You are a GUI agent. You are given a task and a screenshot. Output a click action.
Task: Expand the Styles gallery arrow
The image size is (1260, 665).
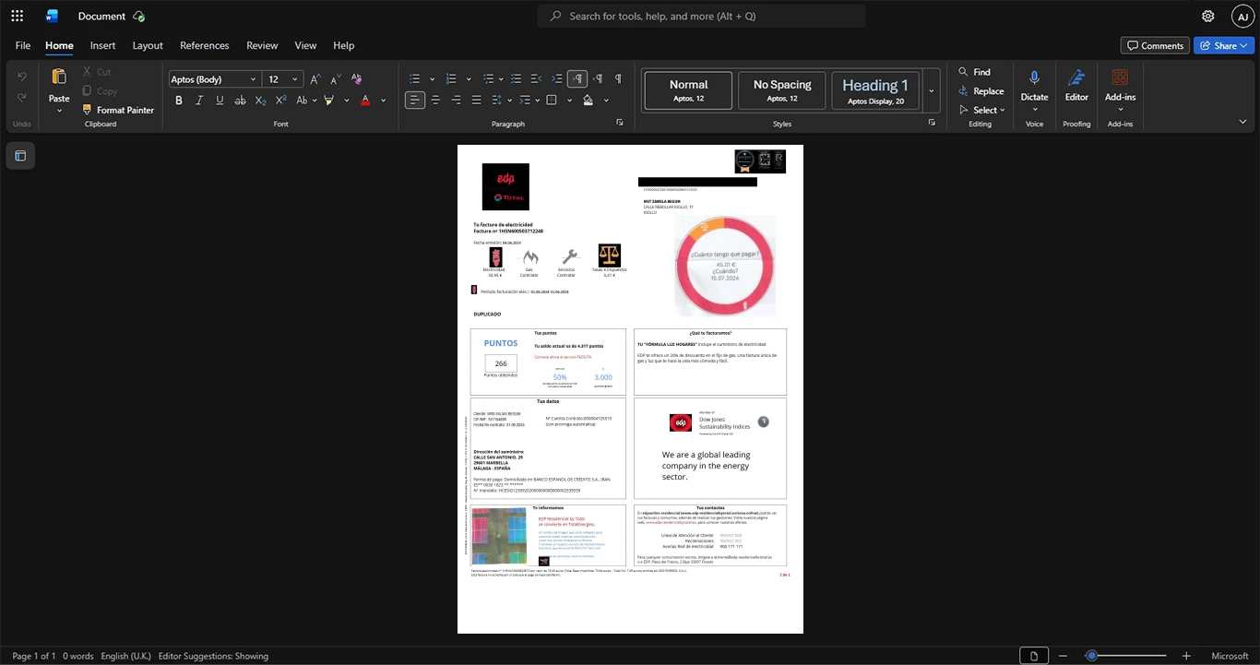tap(932, 91)
